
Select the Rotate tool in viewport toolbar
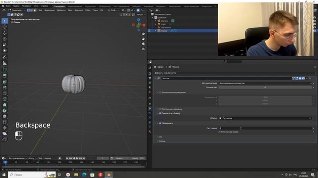click(4, 39)
